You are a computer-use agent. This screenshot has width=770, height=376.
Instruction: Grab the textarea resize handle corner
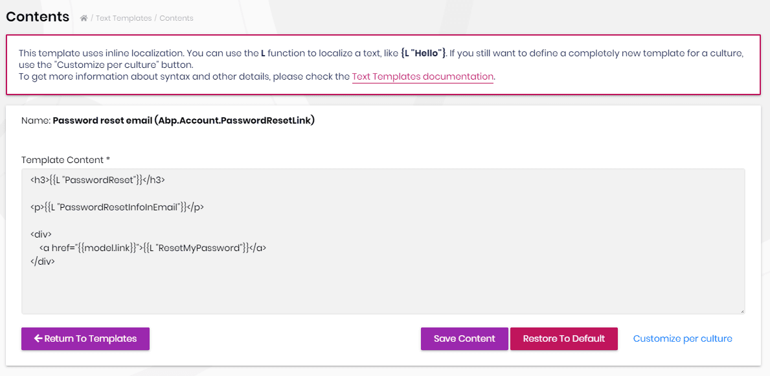(x=742, y=311)
